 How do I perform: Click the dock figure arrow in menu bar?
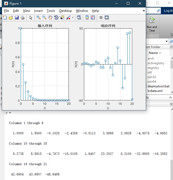point(144,11)
